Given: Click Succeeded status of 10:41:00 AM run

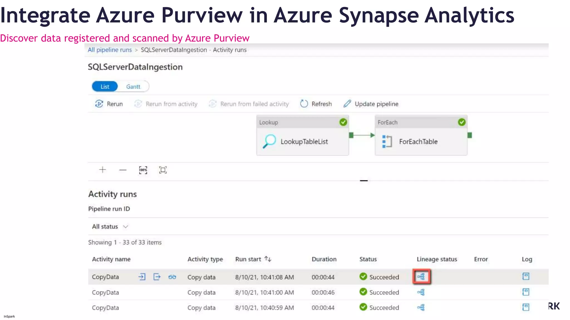Looking at the screenshot, I should click(x=379, y=292).
